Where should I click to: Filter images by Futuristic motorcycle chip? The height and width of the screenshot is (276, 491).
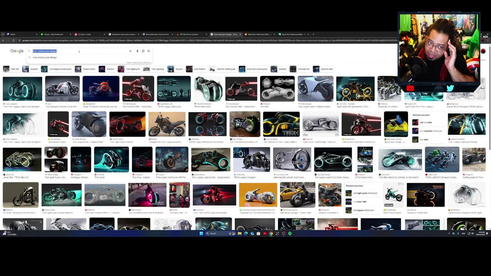coord(253,69)
